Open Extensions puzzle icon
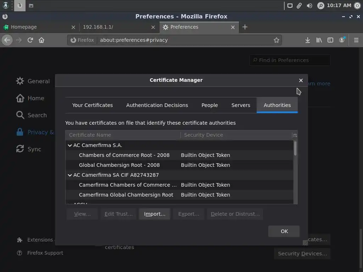 [20, 240]
